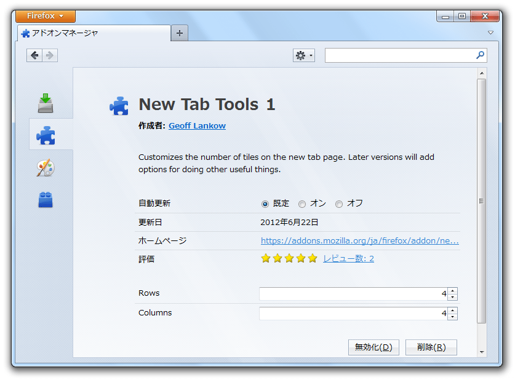Viewport: 515px width, 380px height.
Task: Open the Get Add-ons download category
Action: (46, 103)
